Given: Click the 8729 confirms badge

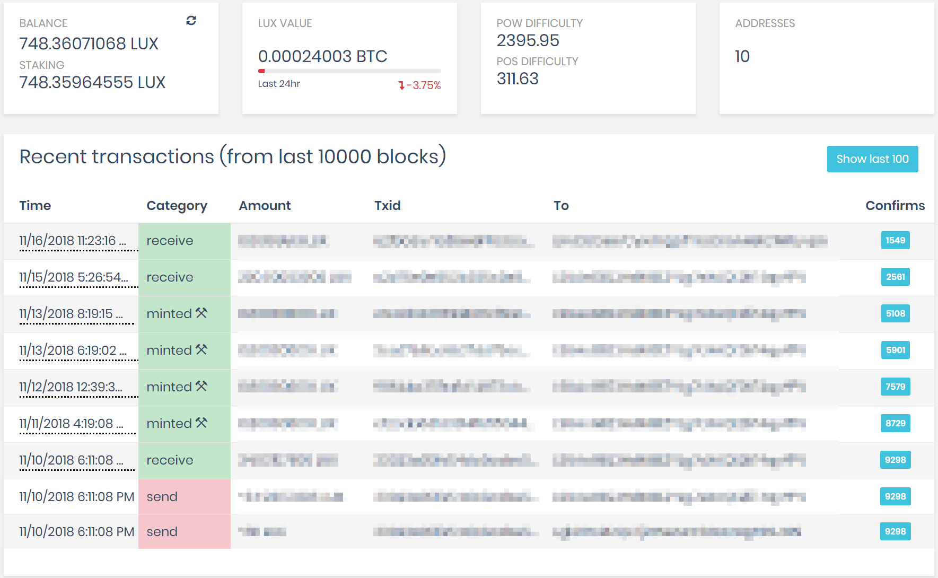Looking at the screenshot, I should click(x=895, y=423).
